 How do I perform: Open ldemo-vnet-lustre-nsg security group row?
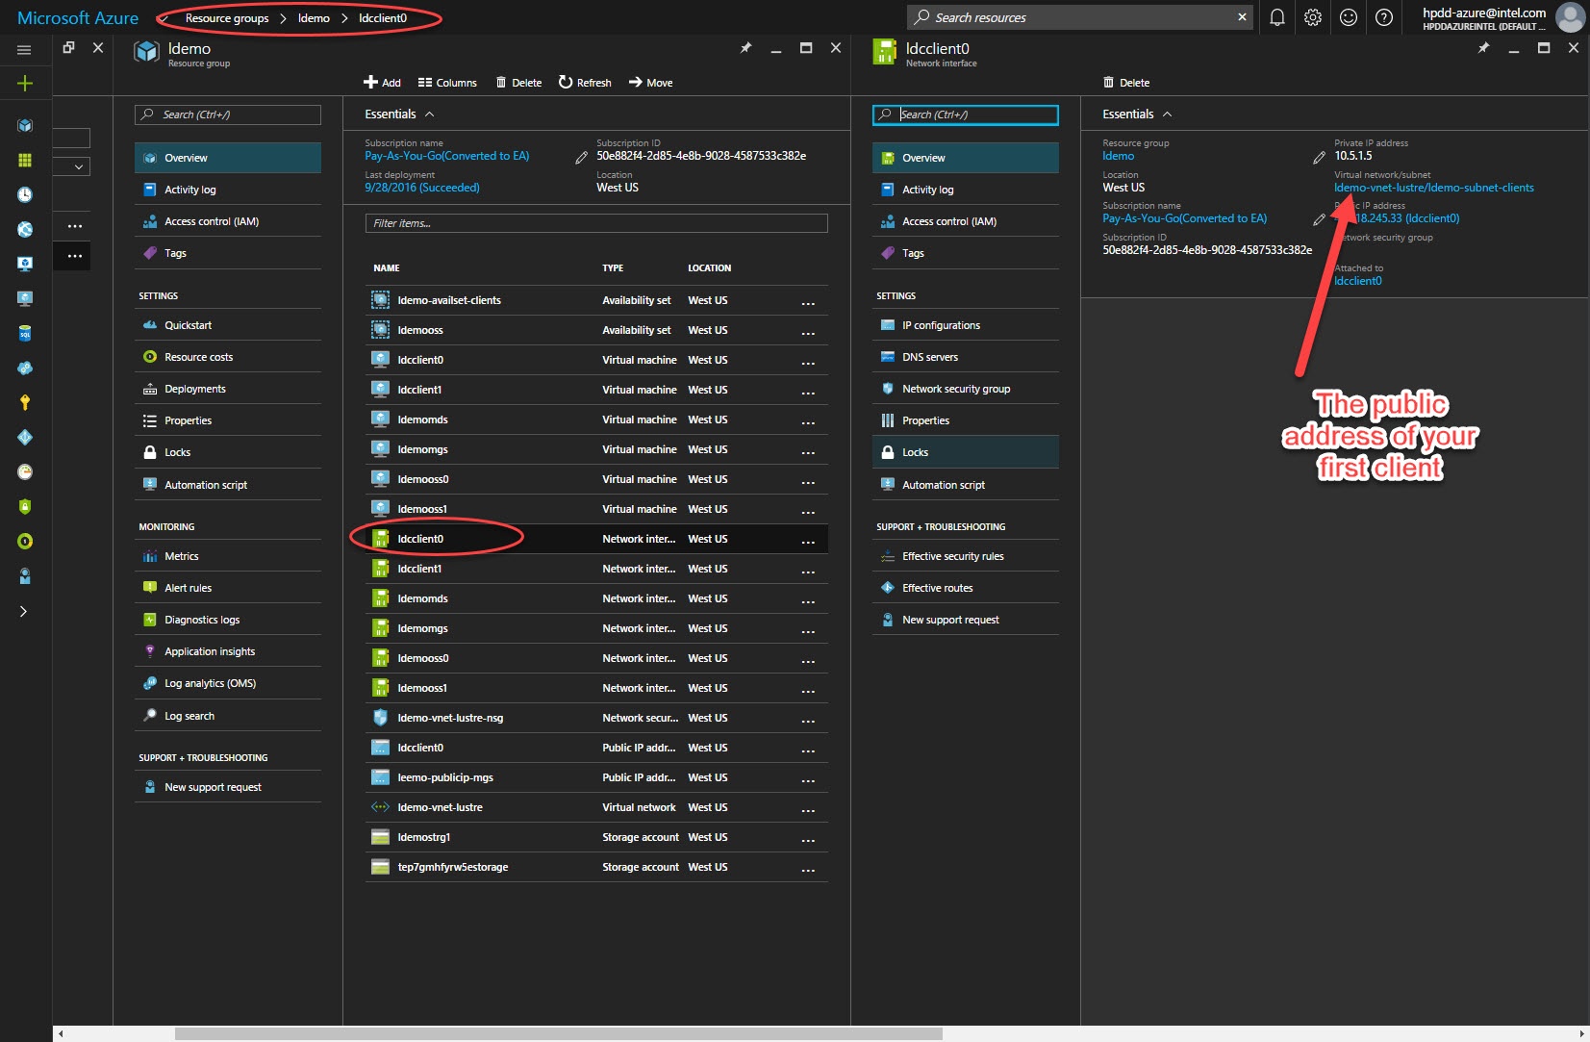click(596, 718)
